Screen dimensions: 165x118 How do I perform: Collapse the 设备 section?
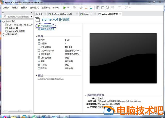tap(36, 36)
